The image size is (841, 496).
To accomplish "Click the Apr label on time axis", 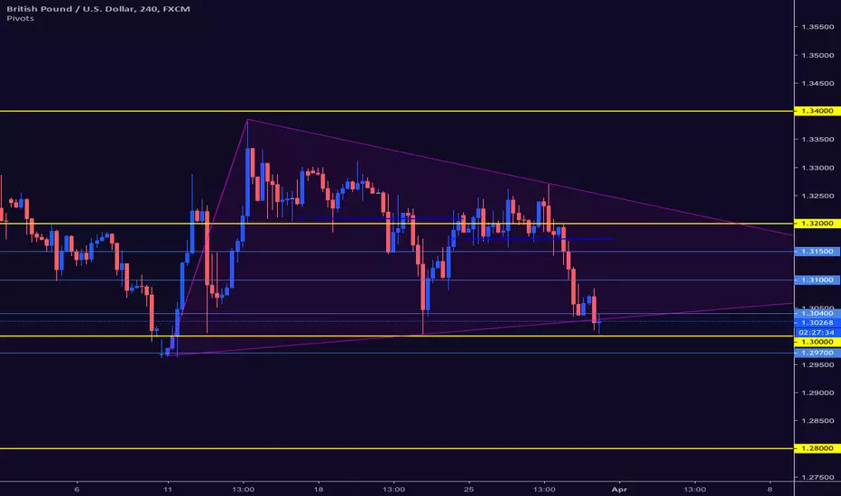I will tap(620, 489).
